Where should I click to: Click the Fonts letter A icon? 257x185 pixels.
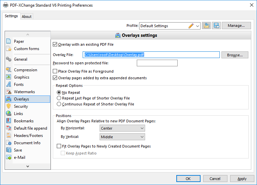click(x=9, y=84)
